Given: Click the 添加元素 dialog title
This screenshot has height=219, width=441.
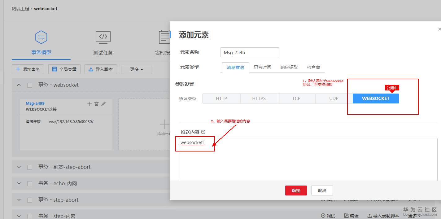Looking at the screenshot, I should coord(194,35).
